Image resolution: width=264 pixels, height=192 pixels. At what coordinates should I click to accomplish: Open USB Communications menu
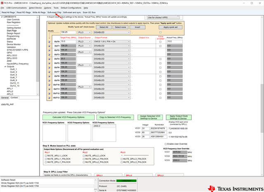[16, 8]
